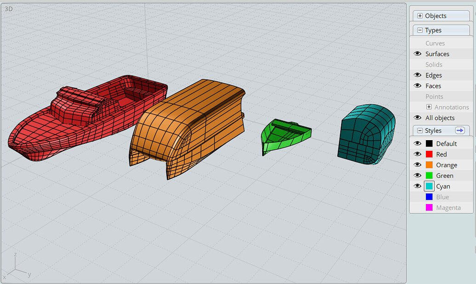Hide the Cyan style eye icon
The width and height of the screenshot is (476, 284).
click(418, 186)
